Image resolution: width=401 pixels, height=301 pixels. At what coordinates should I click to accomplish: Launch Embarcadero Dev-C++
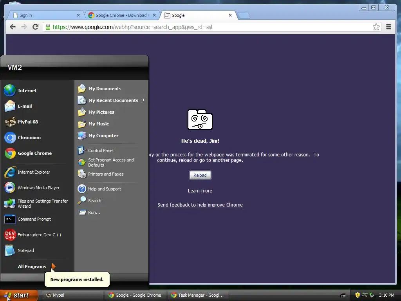pos(37,235)
